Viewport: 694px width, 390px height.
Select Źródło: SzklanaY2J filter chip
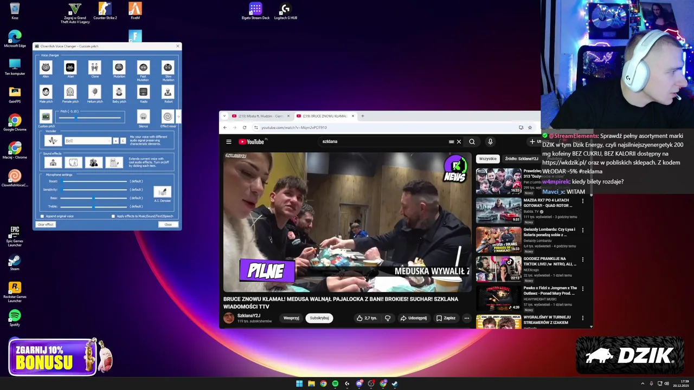coord(522,159)
